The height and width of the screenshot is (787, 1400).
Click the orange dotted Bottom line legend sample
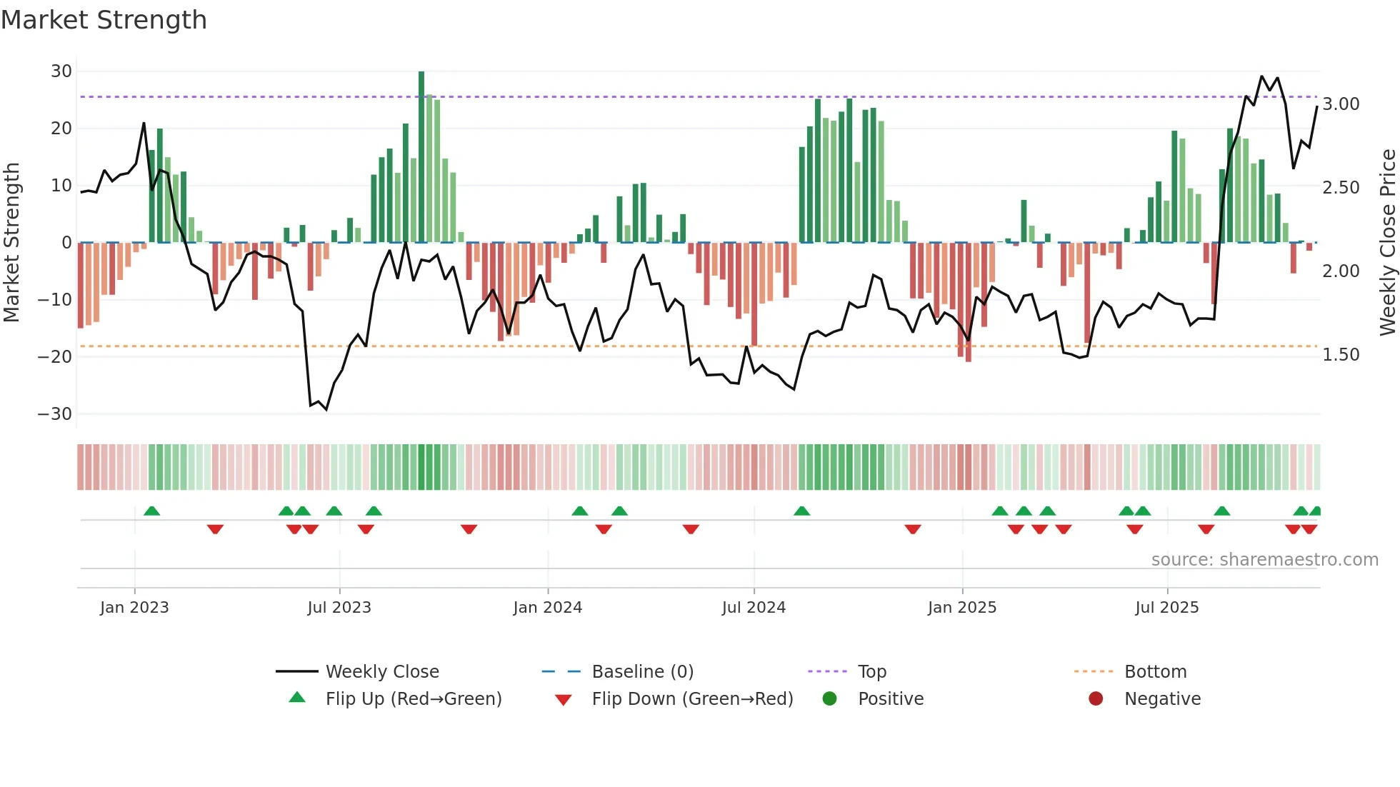pos(1094,671)
